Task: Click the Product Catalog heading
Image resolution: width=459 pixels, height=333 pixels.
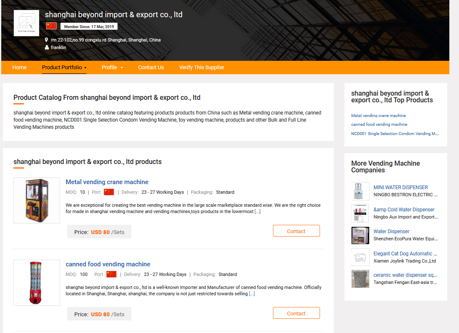Action: [x=107, y=98]
